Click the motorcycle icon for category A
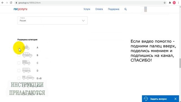Viewport: 181px width, 102px height. 26,47
